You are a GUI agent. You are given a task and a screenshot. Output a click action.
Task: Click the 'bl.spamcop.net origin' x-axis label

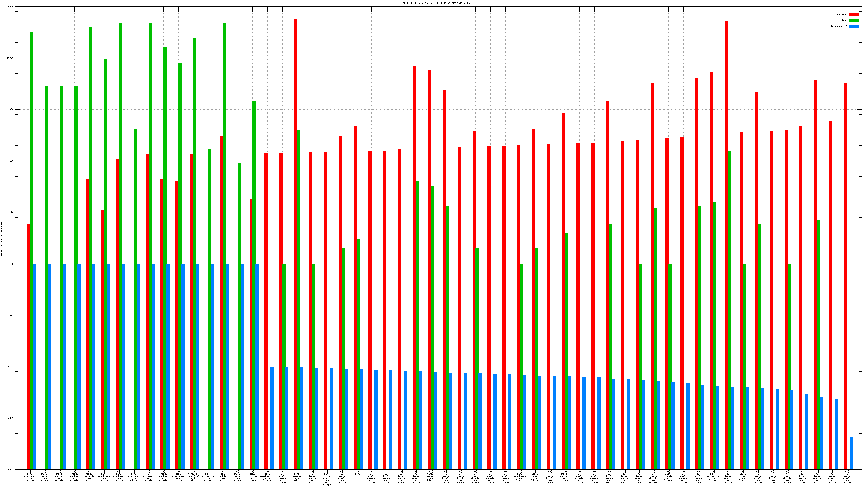(148, 476)
